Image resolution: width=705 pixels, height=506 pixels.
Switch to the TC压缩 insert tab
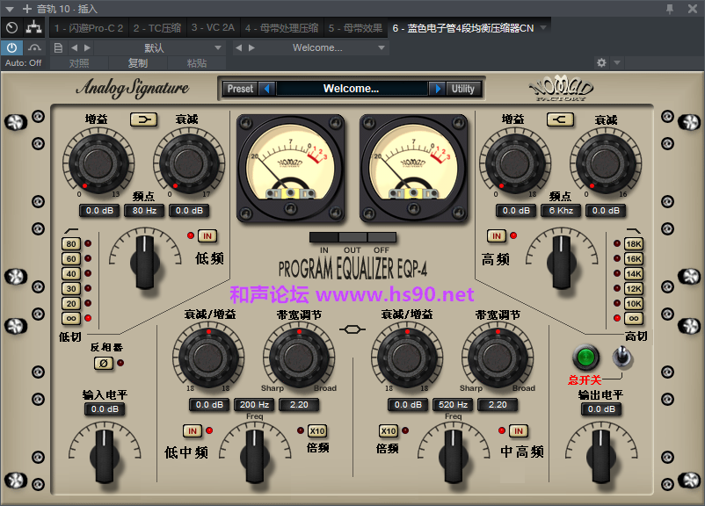(157, 28)
